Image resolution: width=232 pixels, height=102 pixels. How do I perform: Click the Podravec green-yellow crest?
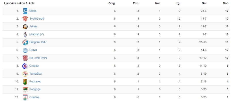[x=25, y=82]
